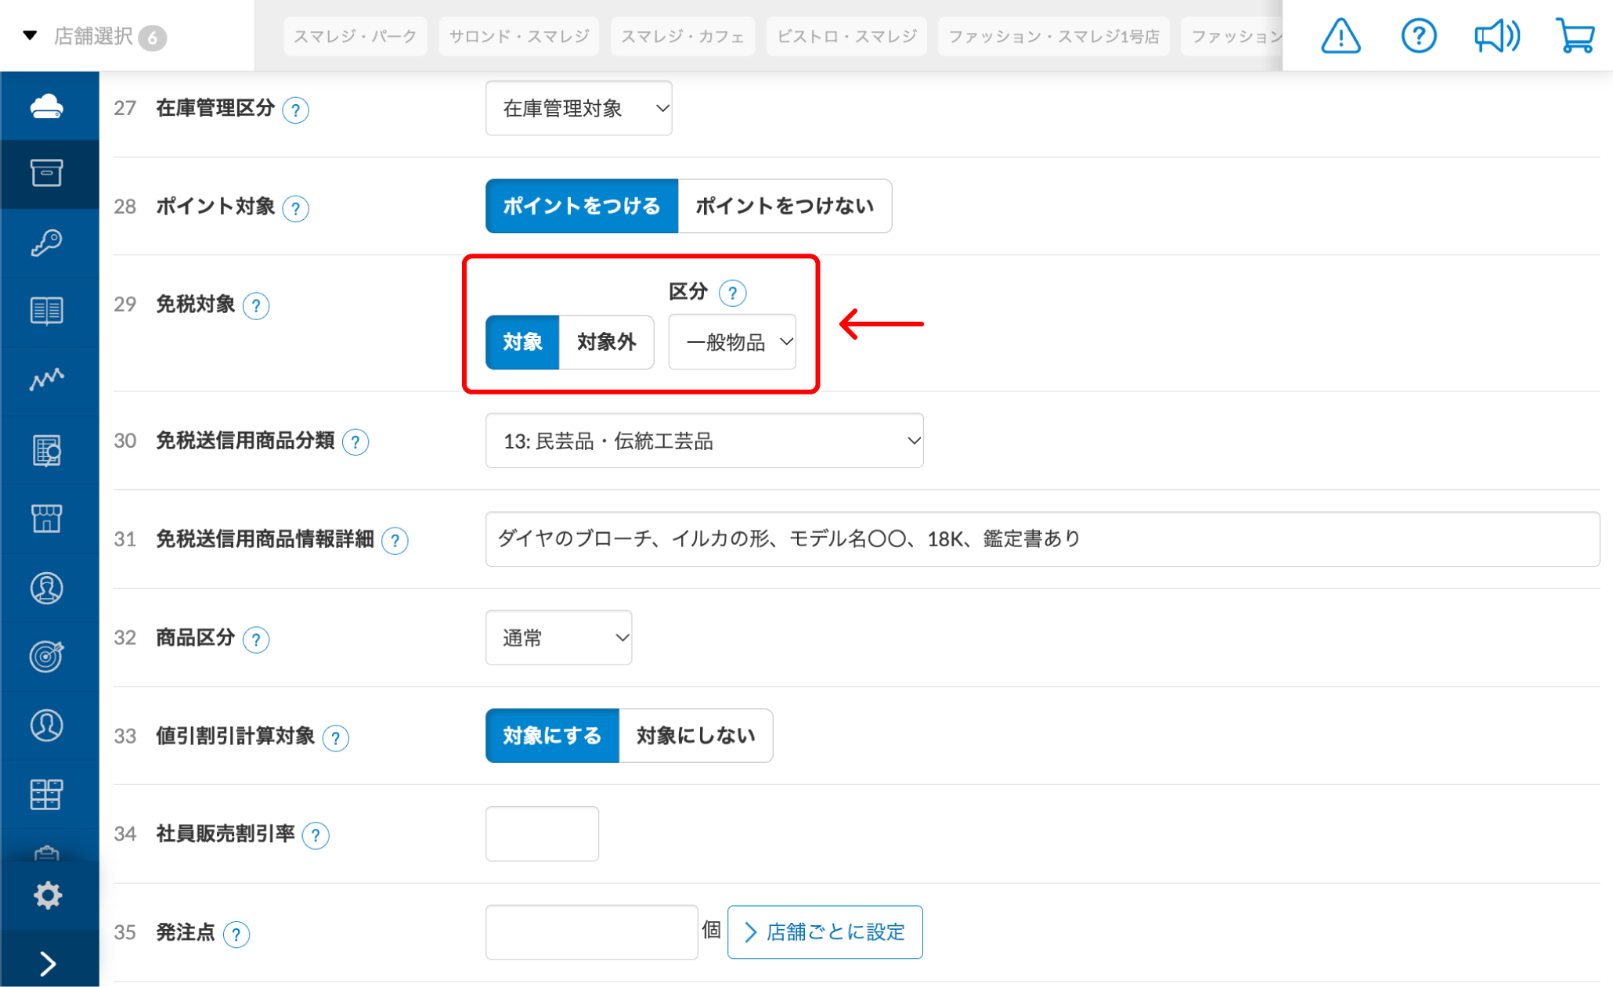Open the 店舗選択 store selector dropdown
1613x987 pixels.
click(94, 36)
